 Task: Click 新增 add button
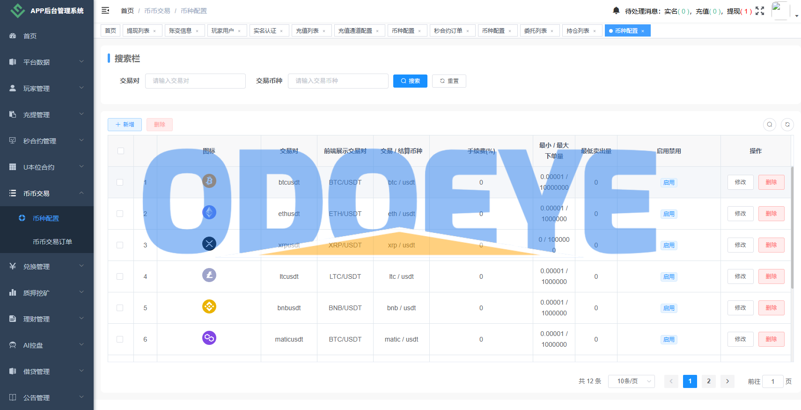point(125,125)
